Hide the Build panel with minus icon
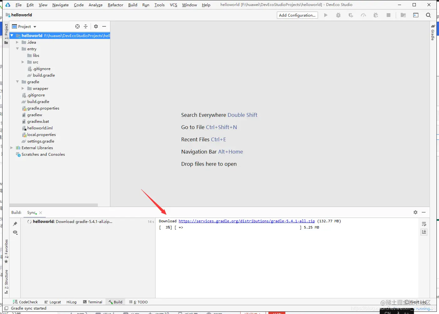The image size is (439, 314). [x=424, y=212]
